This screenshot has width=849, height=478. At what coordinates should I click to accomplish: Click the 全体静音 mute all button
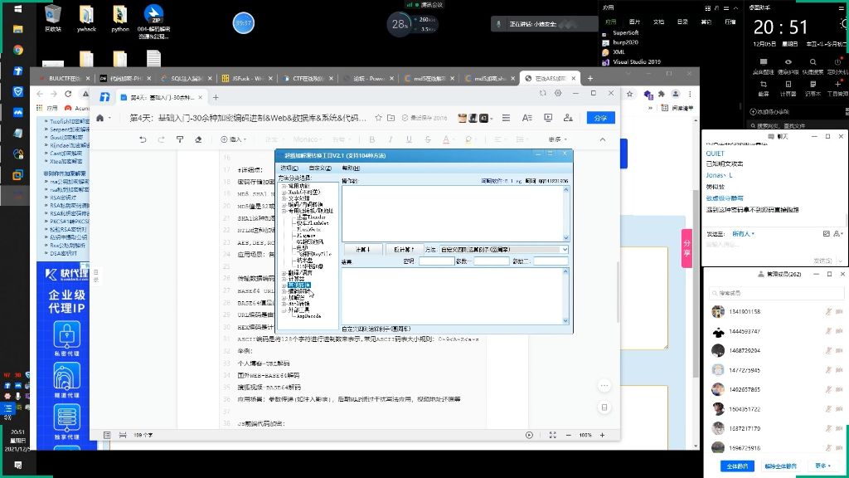tap(737, 466)
